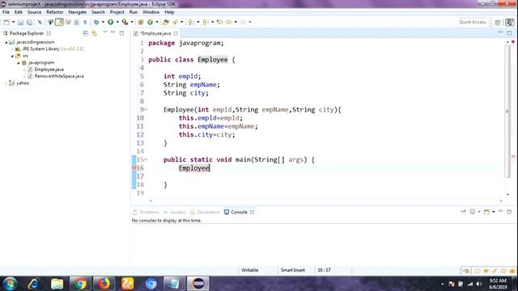The width and height of the screenshot is (518, 291).
Task: Click the Open Console icon in Console view
Action: [486, 212]
